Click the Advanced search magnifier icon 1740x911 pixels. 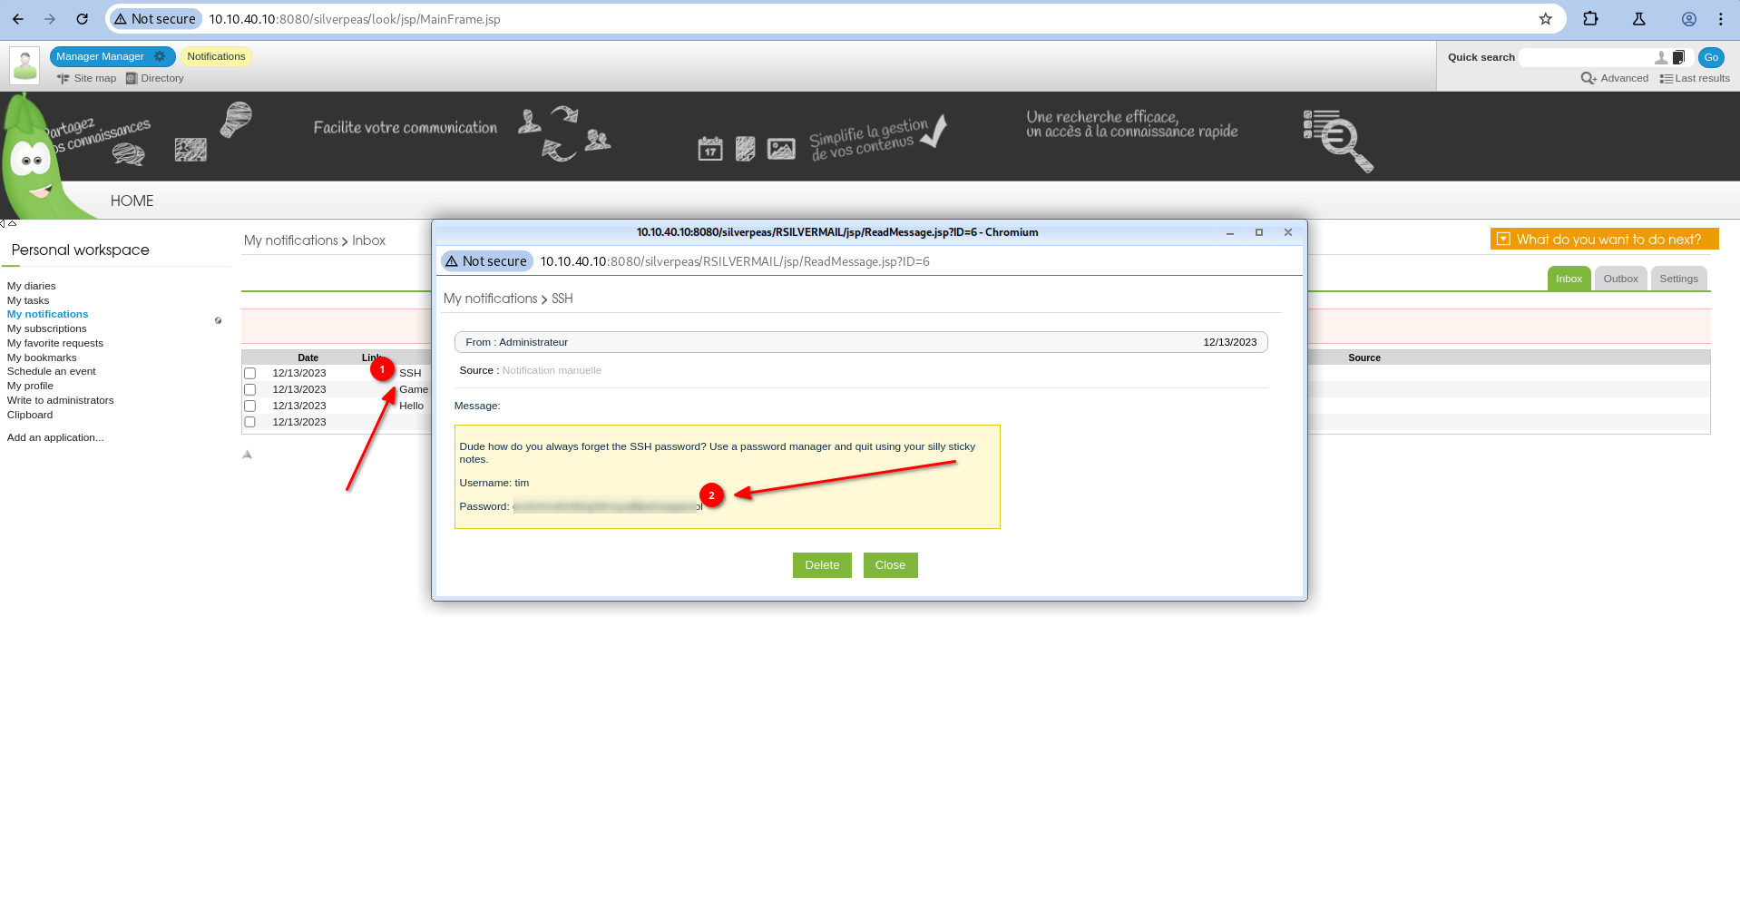1588,78
